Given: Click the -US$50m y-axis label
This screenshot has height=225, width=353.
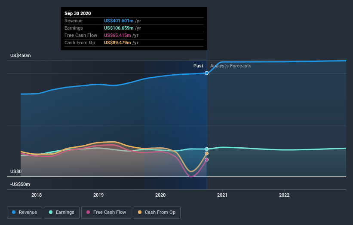Looking at the screenshot, I should click(20, 184).
